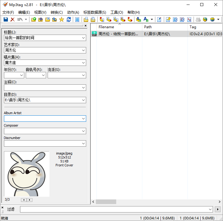
Task: Click the Filename column header
Action: pos(106,27)
